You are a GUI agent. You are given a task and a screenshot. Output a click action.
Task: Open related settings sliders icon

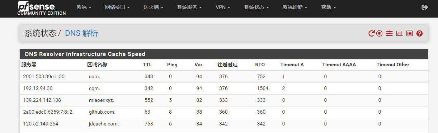(389, 33)
